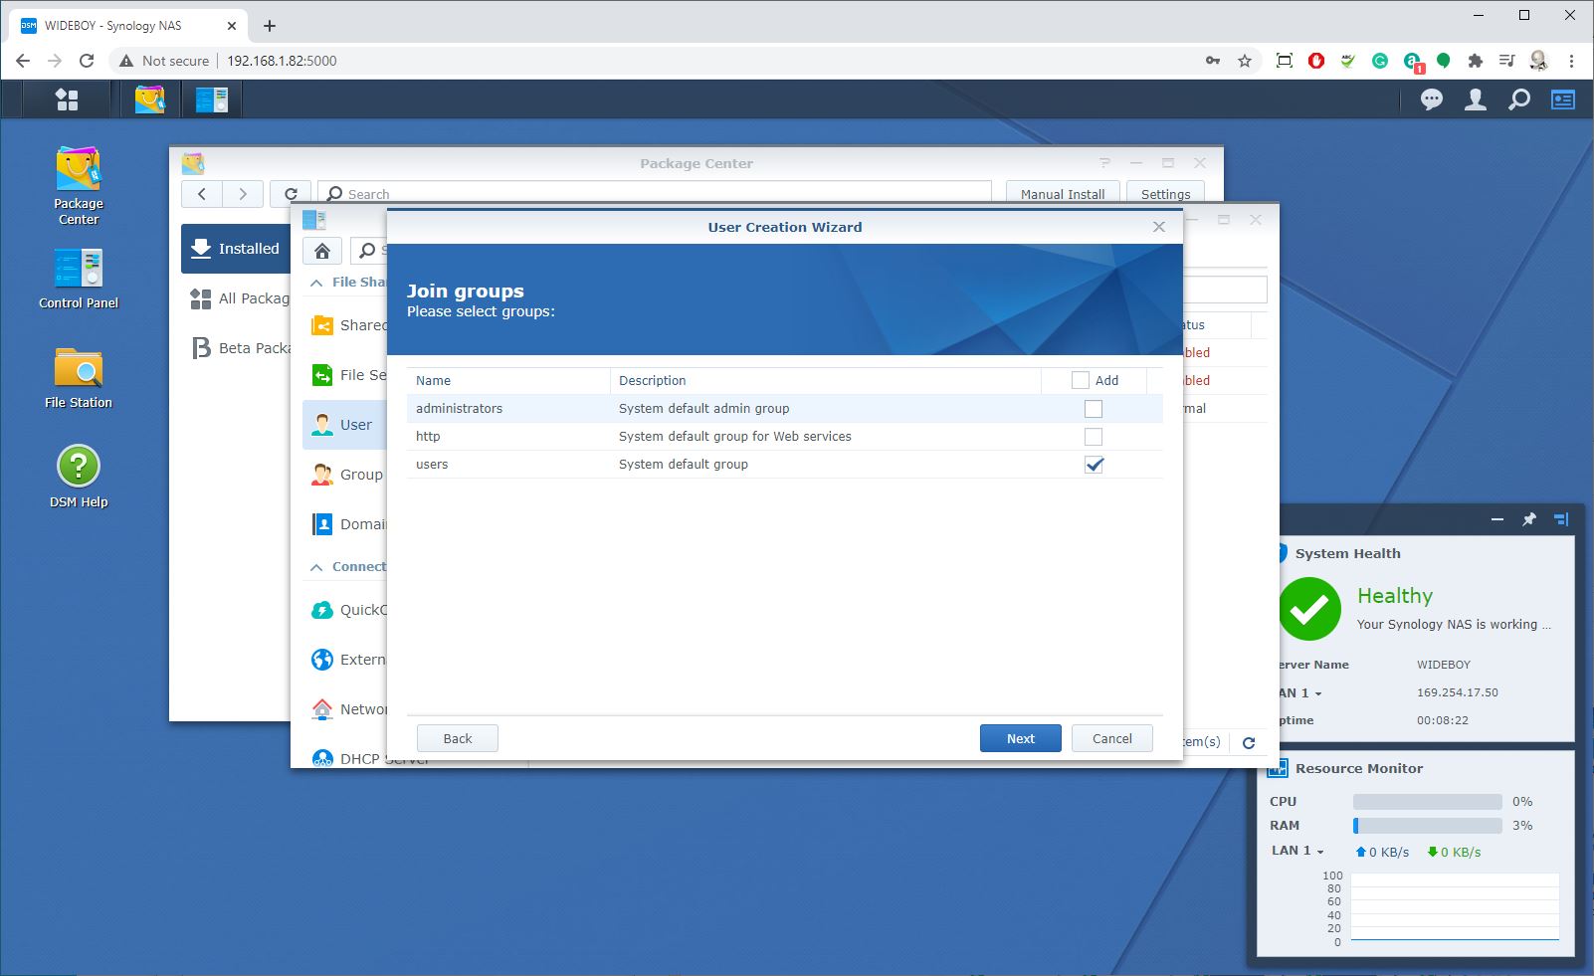The image size is (1594, 976).
Task: Go forward in Package Center
Action: [x=243, y=194]
